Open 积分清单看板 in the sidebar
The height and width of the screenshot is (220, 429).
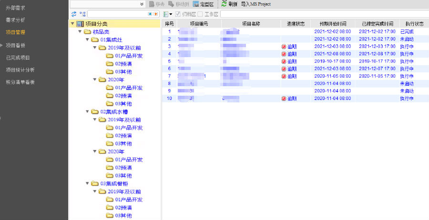click(x=20, y=82)
